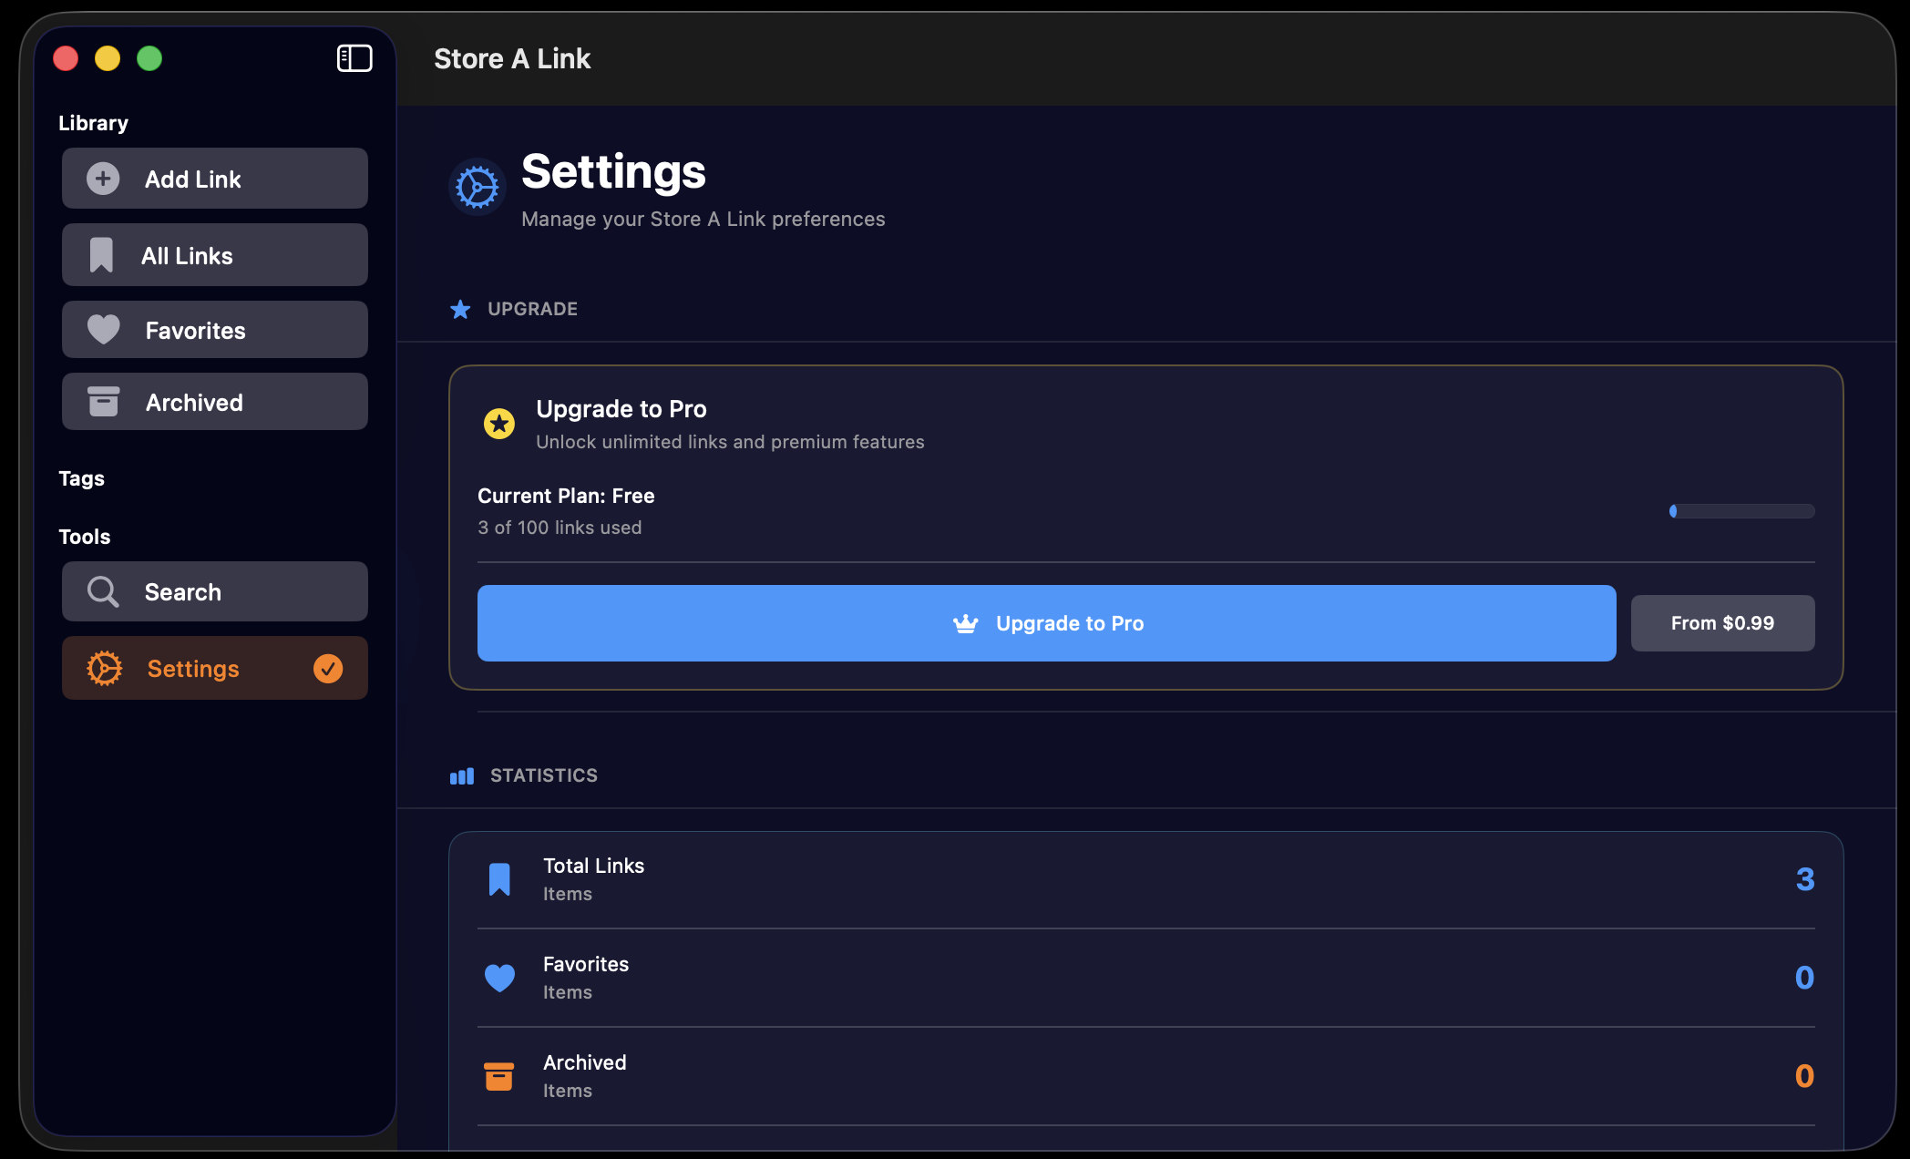Click the Tags section header
The height and width of the screenshot is (1159, 1910).
[81, 478]
